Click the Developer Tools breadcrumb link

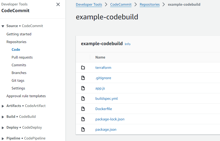pyautogui.click(x=89, y=4)
